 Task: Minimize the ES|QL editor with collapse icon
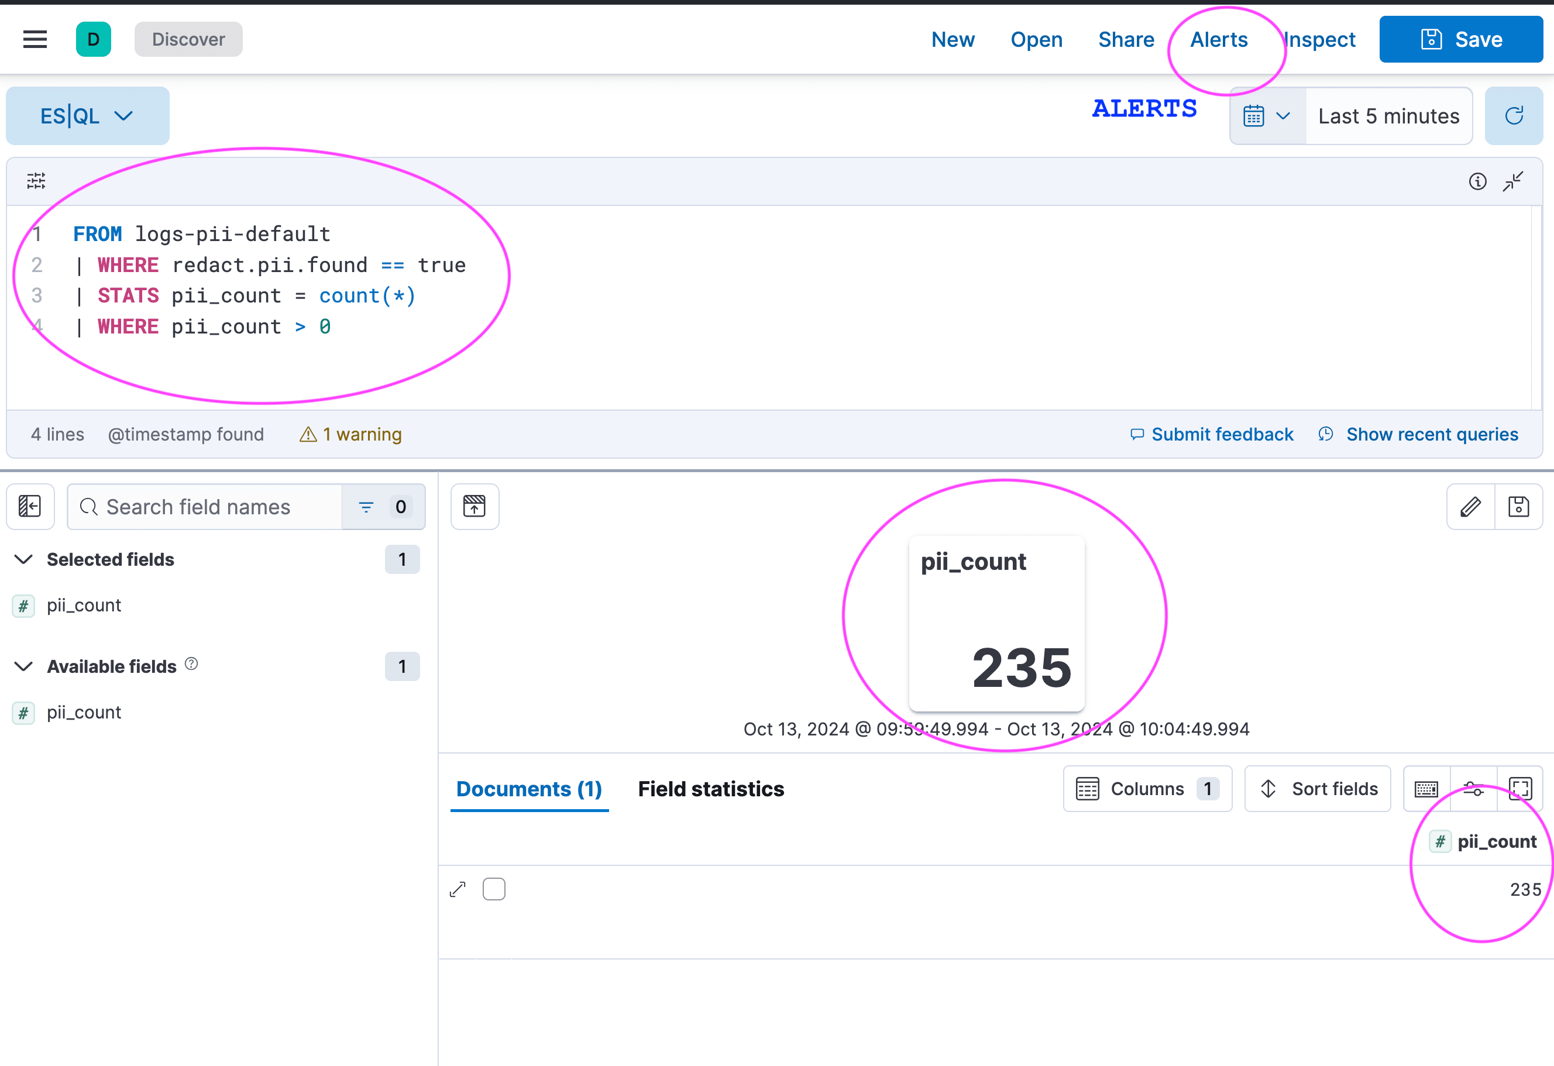(x=1512, y=181)
